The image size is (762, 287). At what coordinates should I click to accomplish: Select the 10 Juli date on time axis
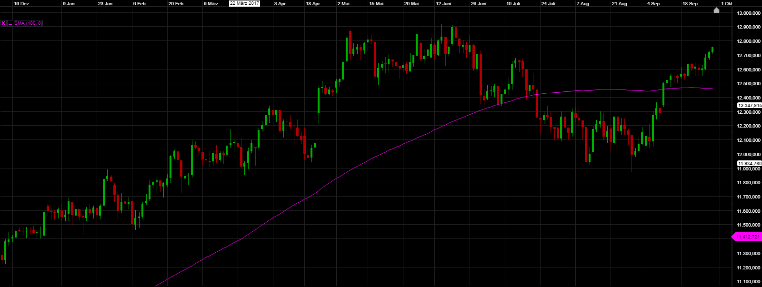[x=513, y=4]
